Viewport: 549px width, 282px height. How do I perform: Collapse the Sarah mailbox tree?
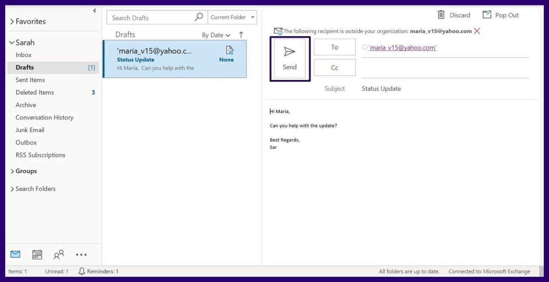(x=12, y=42)
